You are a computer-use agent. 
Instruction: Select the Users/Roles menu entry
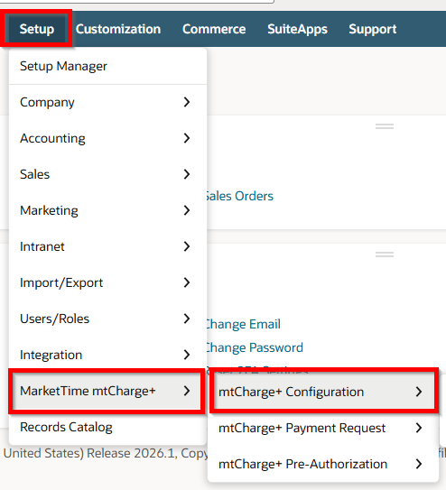pyautogui.click(x=107, y=319)
